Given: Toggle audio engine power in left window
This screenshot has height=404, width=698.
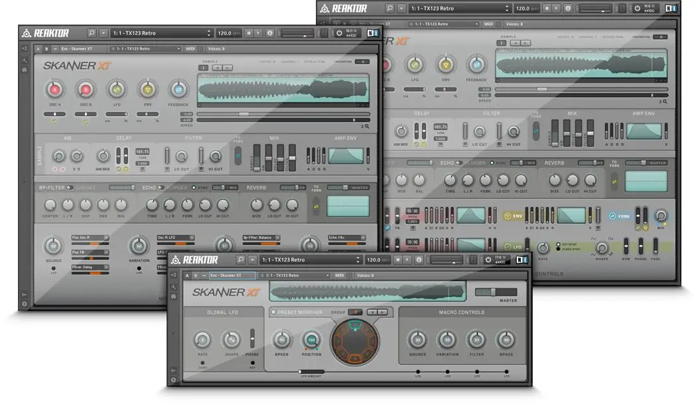Looking at the screenshot, I should (339, 33).
